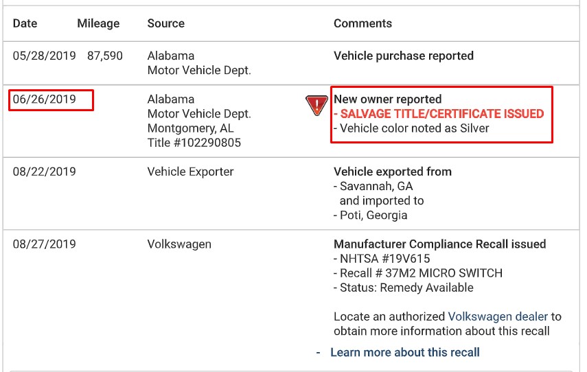Click the Volkswagen source entry
The height and width of the screenshot is (372, 587).
pyautogui.click(x=179, y=244)
